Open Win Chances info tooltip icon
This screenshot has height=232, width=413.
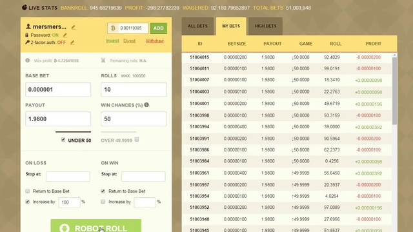146,104
